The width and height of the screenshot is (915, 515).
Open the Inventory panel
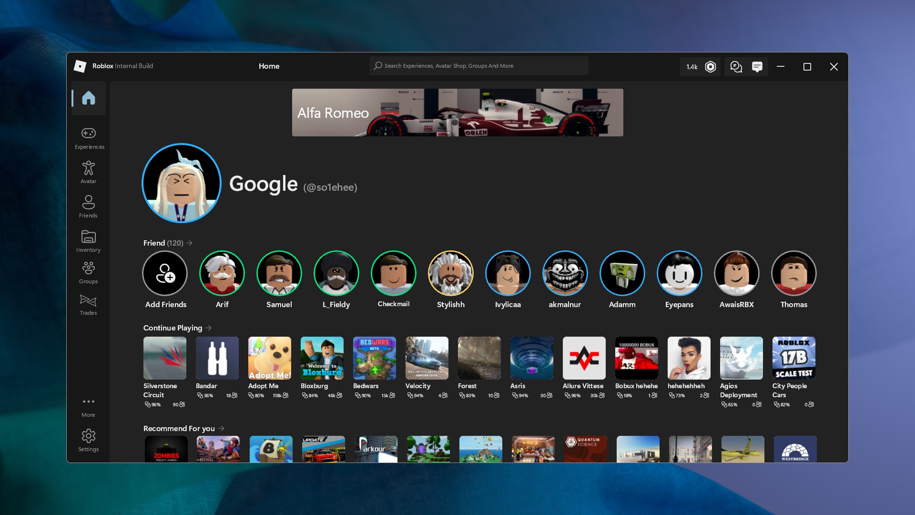click(x=88, y=240)
